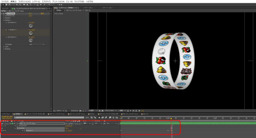Select the Rotation tool in toolbar
Screen dimensions: 256x138
click(14, 4)
